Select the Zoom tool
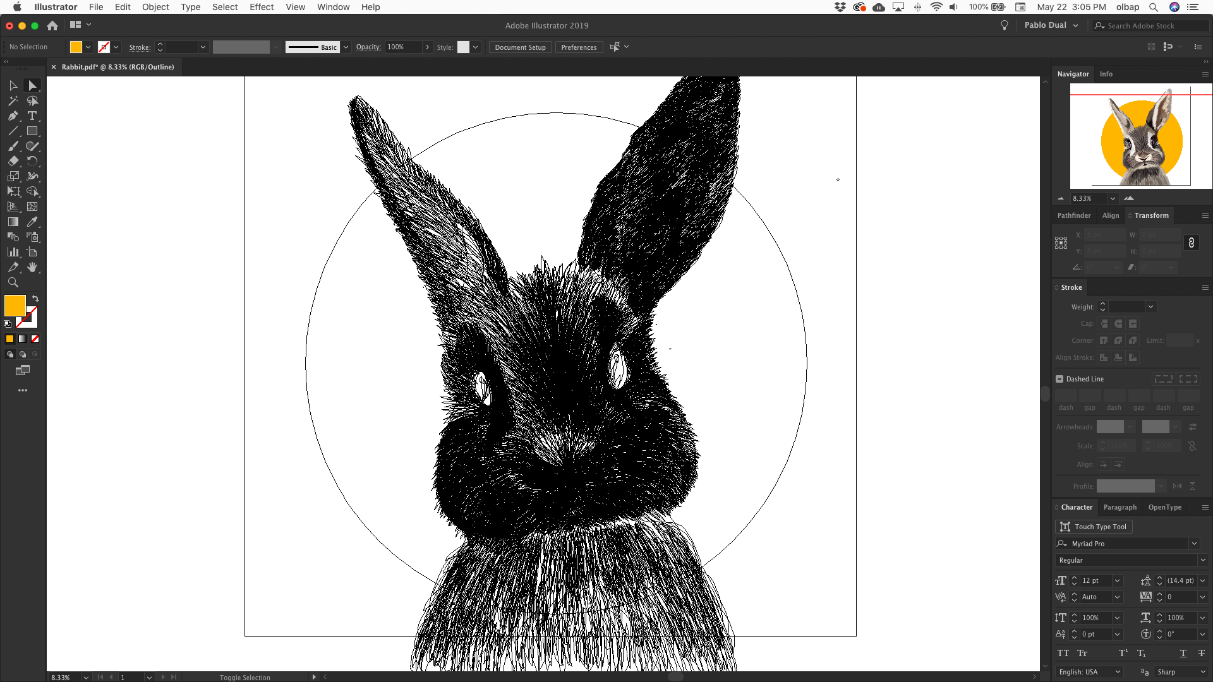 point(13,283)
